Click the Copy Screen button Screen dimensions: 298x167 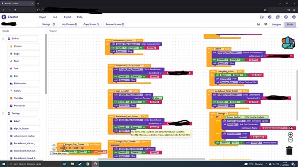[x=91, y=24]
